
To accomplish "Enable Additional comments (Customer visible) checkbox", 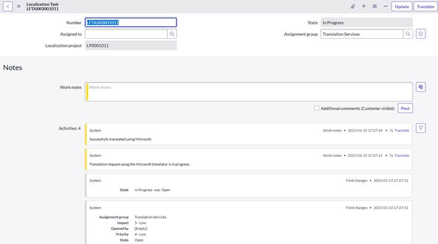I will (x=317, y=109).
